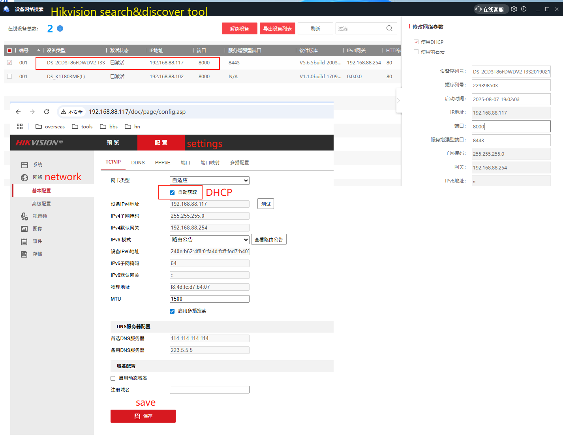This screenshot has width=563, height=444.
Task: Open 存储 storage section
Action: coord(38,254)
